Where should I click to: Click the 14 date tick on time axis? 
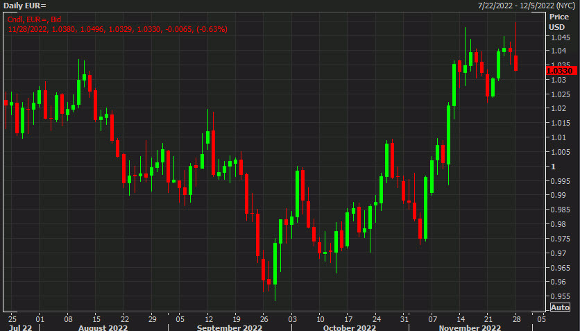coord(461,319)
